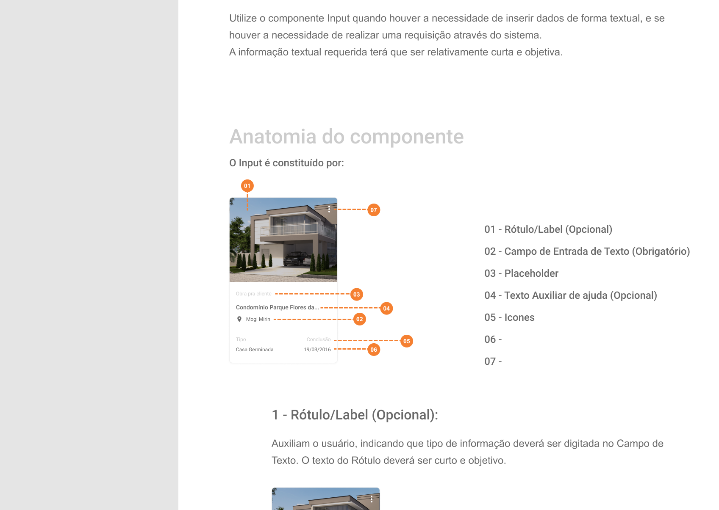The image size is (719, 510).
Task: Click 'Condomínio Parque Flores da...' card title
Action: click(x=278, y=307)
